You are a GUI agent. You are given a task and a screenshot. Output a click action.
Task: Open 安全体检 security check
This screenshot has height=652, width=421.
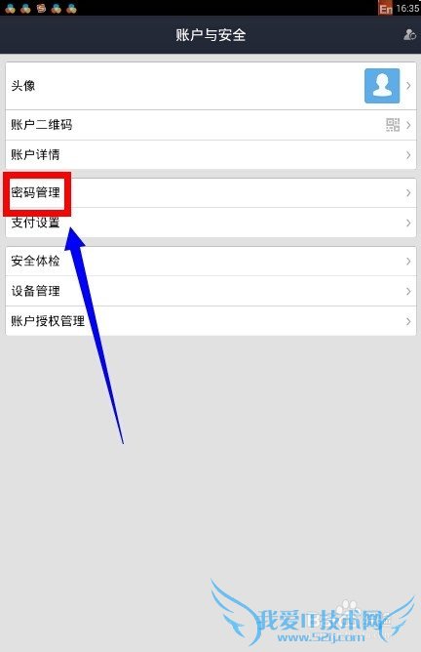[x=210, y=262]
